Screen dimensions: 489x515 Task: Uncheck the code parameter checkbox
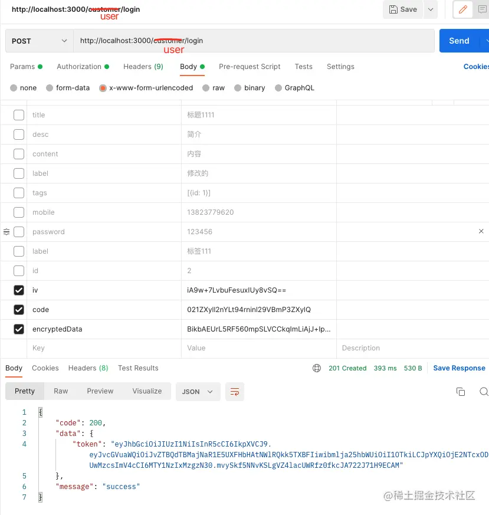pos(19,310)
